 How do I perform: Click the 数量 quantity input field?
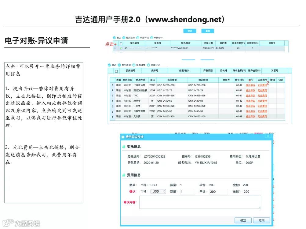pyautogui.click(x=187, y=192)
